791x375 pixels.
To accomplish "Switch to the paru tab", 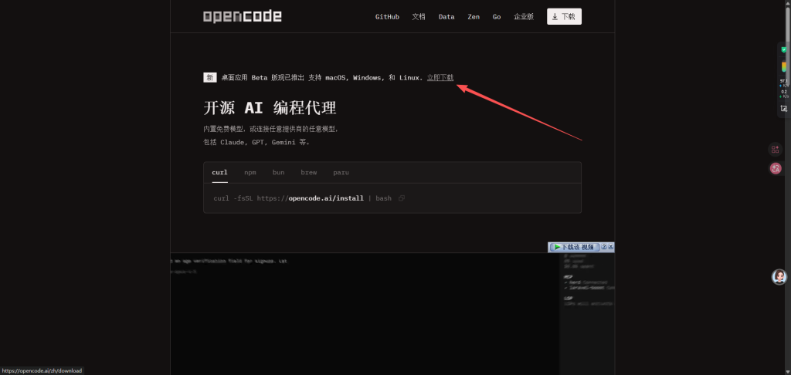I will [341, 172].
